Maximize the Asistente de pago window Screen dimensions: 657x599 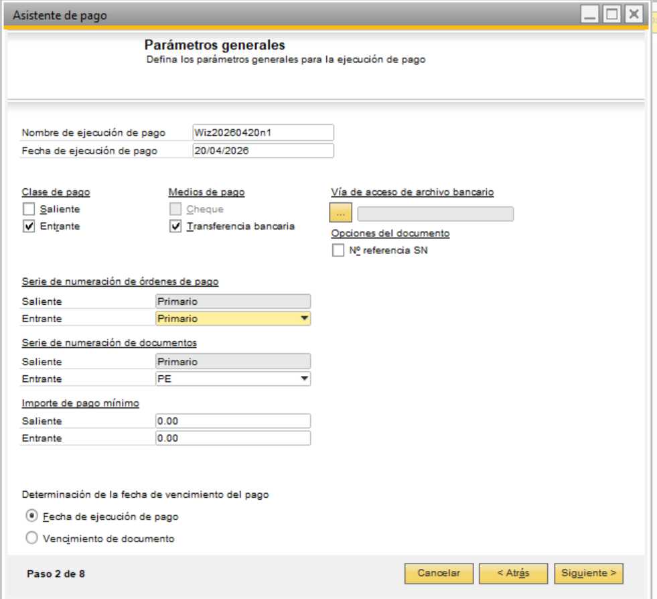click(611, 14)
